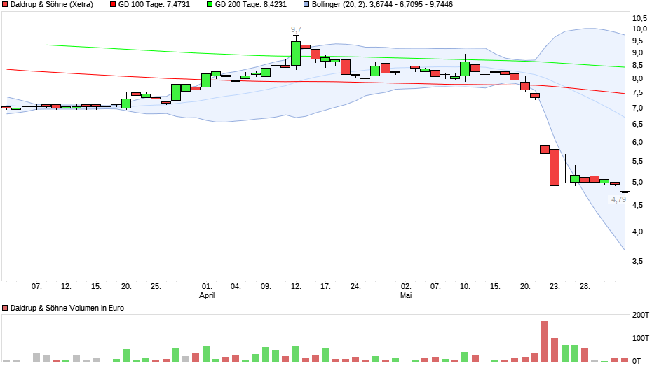Screen dimensions: 659x368
Task: Click the blue Bollinger legend swatch
Action: [x=306, y=5]
